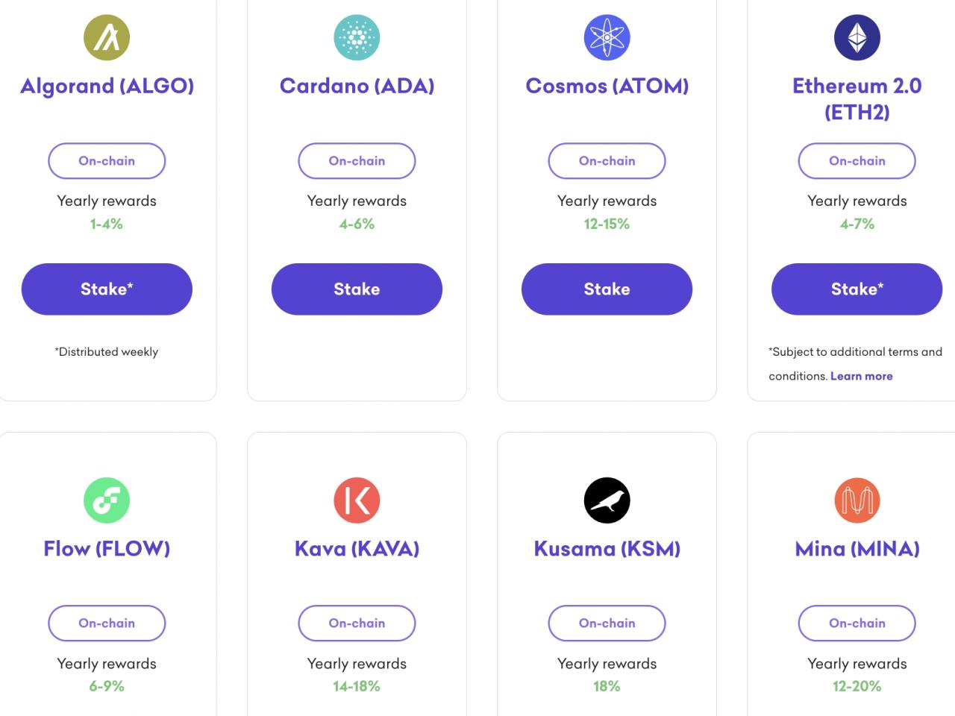The height and width of the screenshot is (716, 955).
Task: Open the On-chain selector under Cardano
Action: point(357,161)
